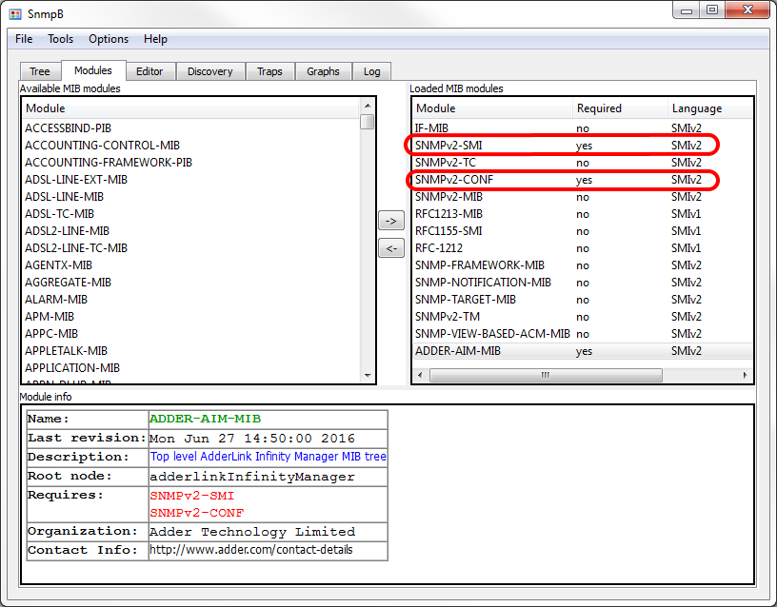Select ADDER-AIM-MIB loaded module
This screenshot has width=777, height=607.
pos(583,351)
